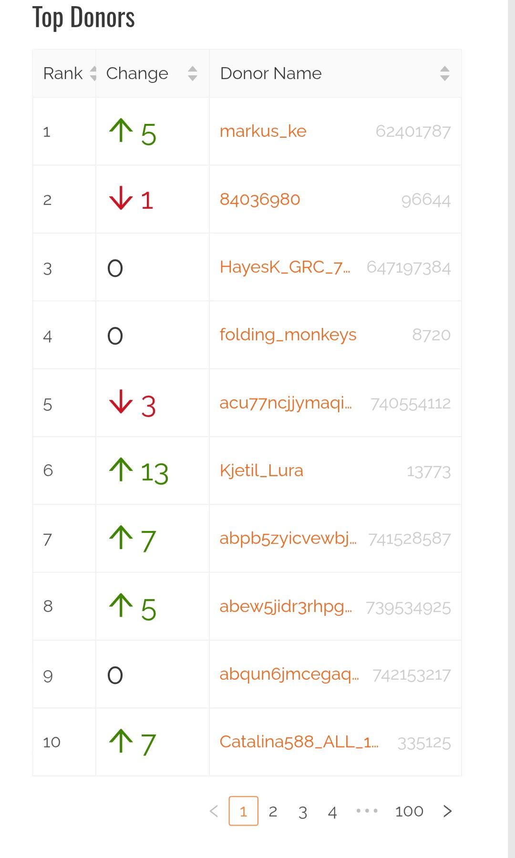Open donor 84036980 link
The height and width of the screenshot is (858, 515).
[x=260, y=199]
